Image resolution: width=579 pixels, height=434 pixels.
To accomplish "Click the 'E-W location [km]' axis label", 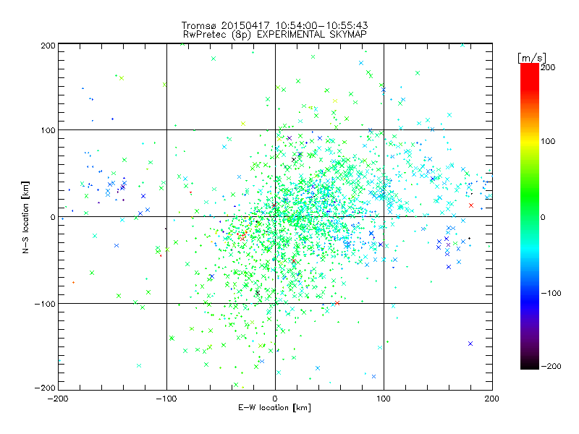I will [274, 407].
